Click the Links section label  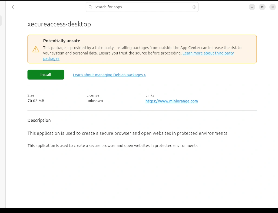click(x=150, y=95)
